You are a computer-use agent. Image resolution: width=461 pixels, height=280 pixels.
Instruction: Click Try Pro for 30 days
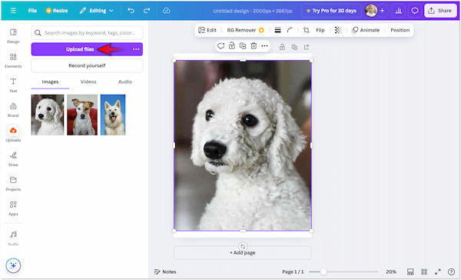(331, 11)
